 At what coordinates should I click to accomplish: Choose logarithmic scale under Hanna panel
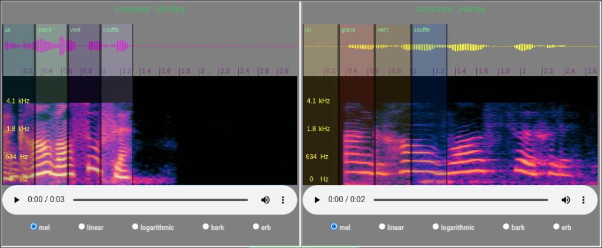pos(436,226)
